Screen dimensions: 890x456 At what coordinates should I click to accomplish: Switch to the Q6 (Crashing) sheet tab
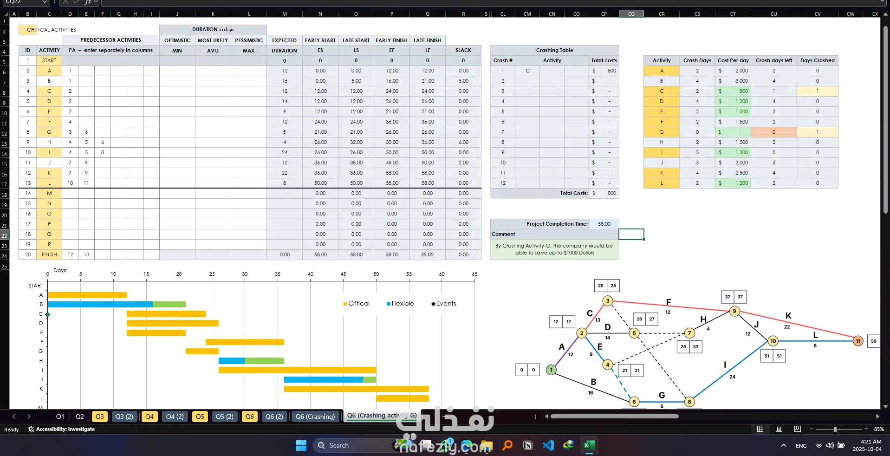(315, 417)
